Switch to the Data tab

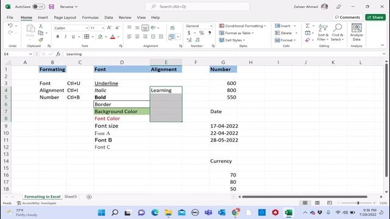(108, 18)
